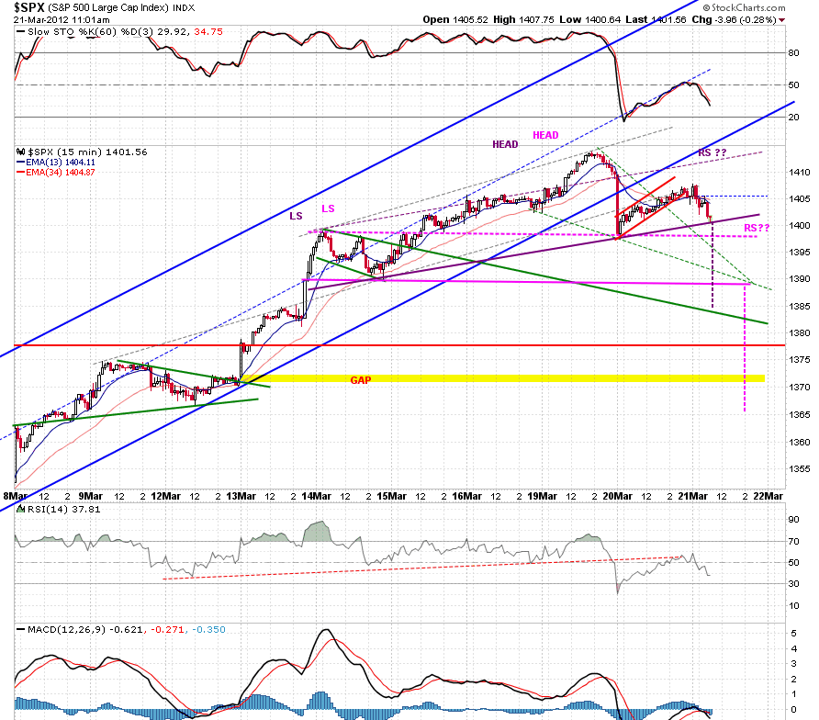Click the purple 'RS ??' annotation

click(712, 152)
